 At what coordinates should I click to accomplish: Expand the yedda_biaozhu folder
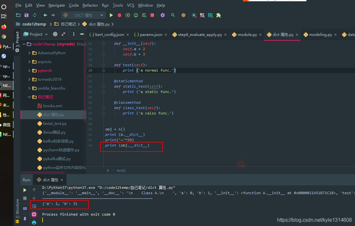(x=29, y=88)
